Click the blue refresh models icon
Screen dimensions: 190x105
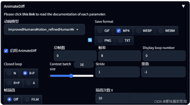pyautogui.click(x=90, y=40)
